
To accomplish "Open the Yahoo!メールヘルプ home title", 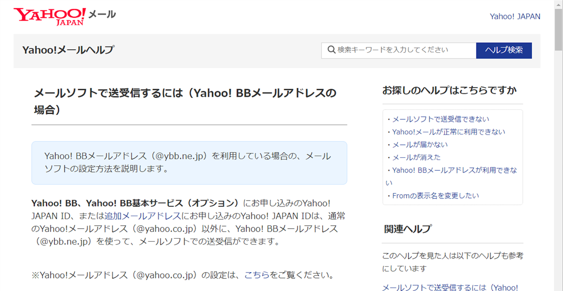I will point(68,50).
